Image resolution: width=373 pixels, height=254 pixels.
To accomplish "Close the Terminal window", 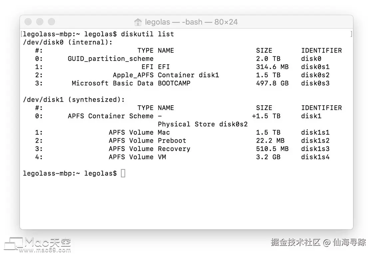I will (28, 22).
